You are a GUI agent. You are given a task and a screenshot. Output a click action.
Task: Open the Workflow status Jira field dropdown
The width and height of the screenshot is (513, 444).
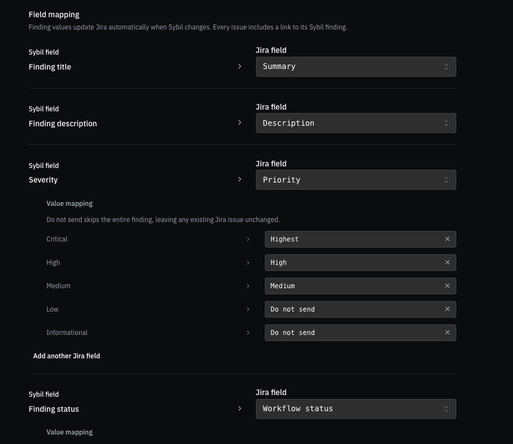(356, 408)
